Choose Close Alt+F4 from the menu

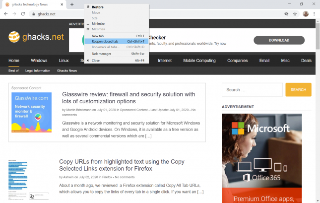pyautogui.click(x=117, y=61)
